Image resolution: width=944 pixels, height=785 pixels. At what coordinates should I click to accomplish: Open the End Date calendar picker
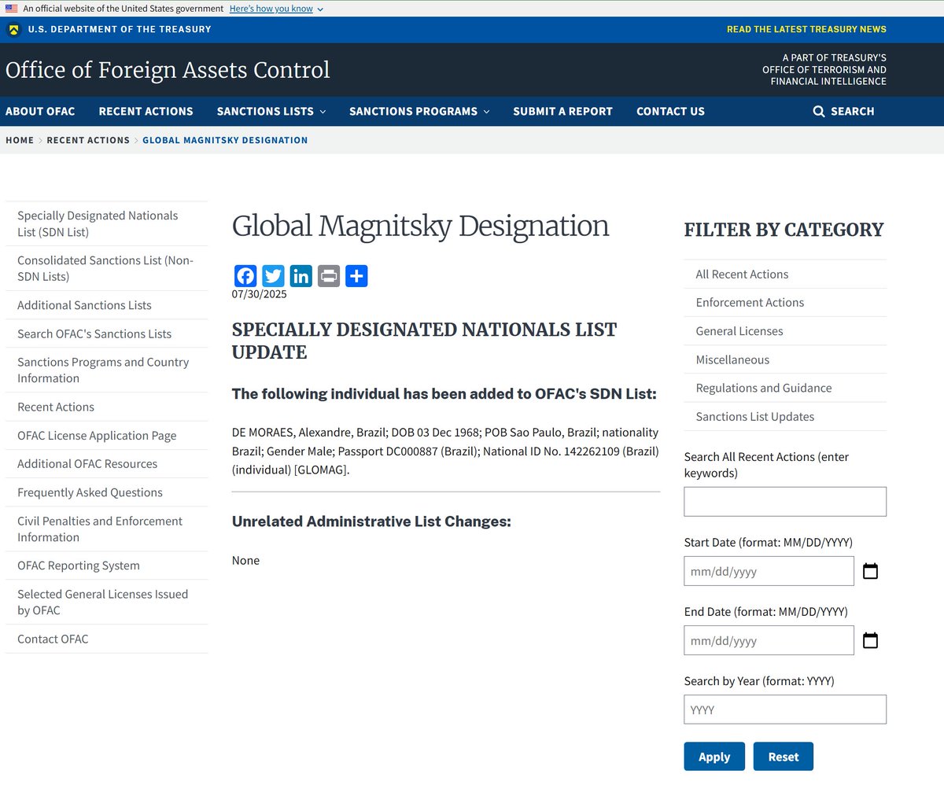click(870, 640)
